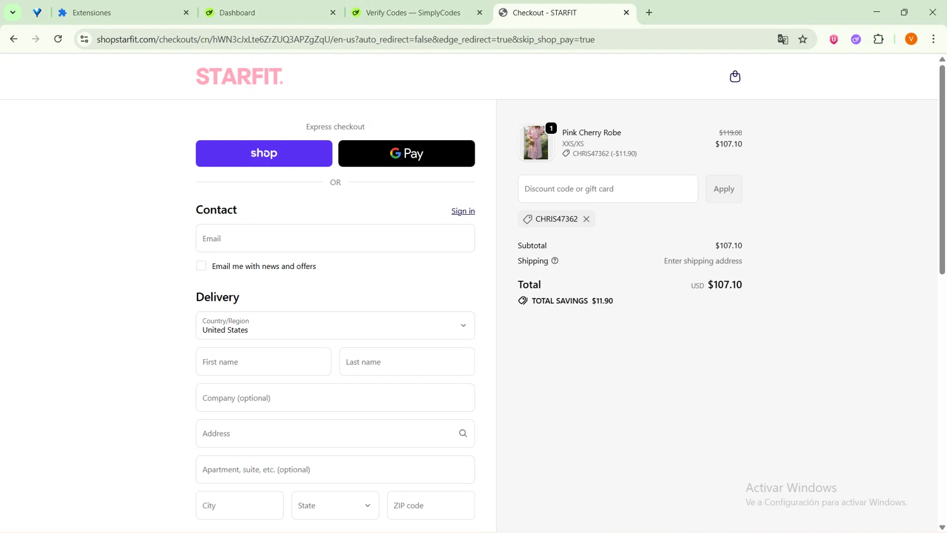
Task: Focus the Last name field
Action: click(407, 362)
